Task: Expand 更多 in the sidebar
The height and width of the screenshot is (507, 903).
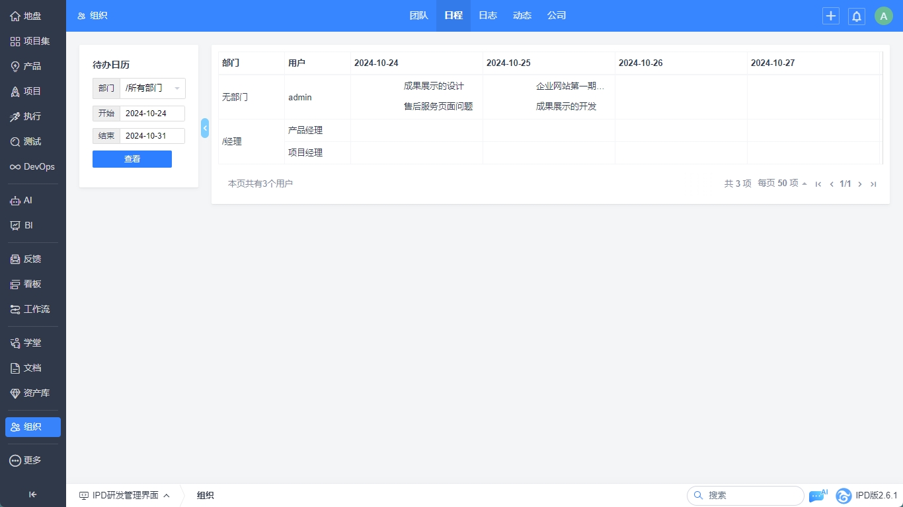Action: pyautogui.click(x=33, y=460)
